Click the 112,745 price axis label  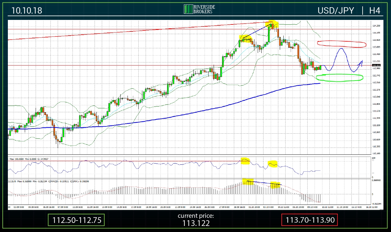pyautogui.click(x=376, y=75)
